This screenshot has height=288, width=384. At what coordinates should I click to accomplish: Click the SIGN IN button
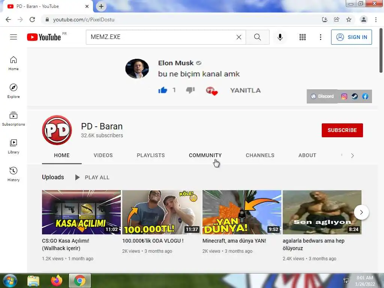(x=351, y=37)
